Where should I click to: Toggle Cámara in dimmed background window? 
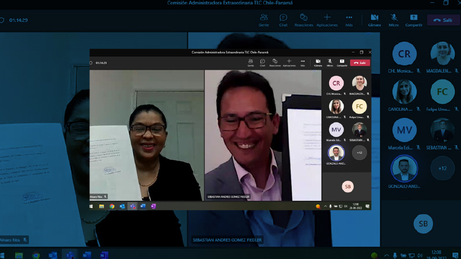(374, 20)
